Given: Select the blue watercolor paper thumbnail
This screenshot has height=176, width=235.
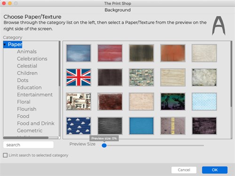Looking at the screenshot, I should 78,53.
